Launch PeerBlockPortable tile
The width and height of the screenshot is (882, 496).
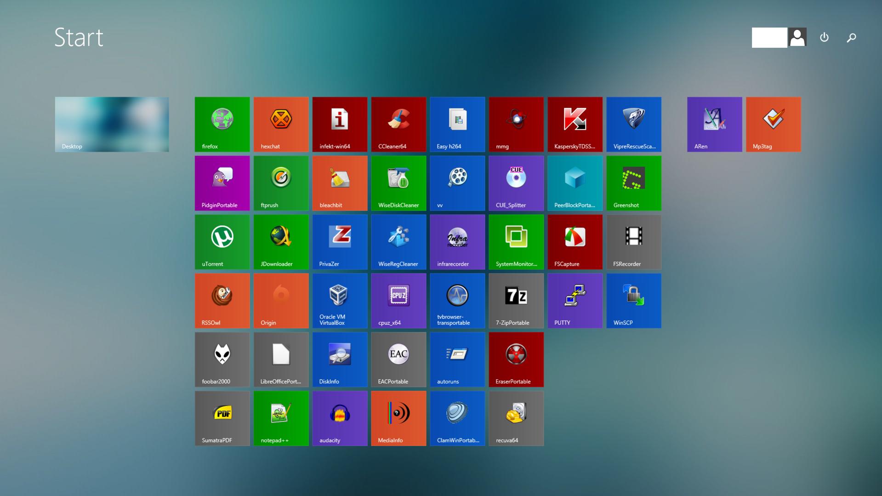point(575,183)
